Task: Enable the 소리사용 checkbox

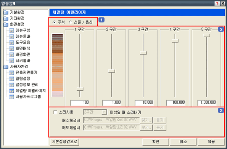Action: [55, 112]
